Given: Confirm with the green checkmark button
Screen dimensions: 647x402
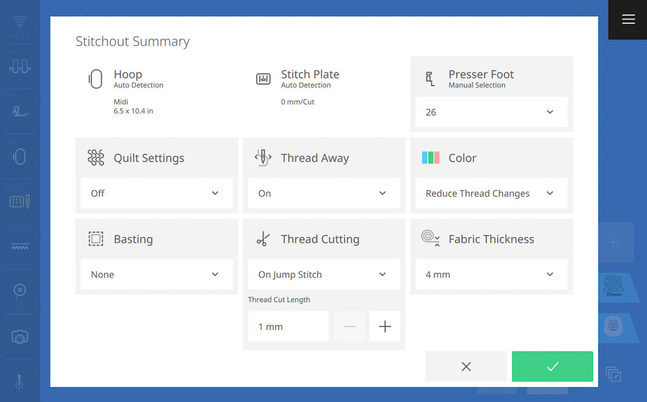Looking at the screenshot, I should tap(553, 366).
